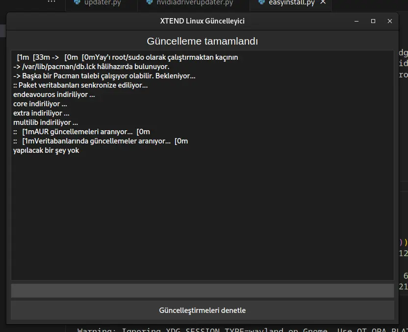Click the '/var/lib/pacman/db.lck' log line
408x332 pixels.
click(91, 67)
